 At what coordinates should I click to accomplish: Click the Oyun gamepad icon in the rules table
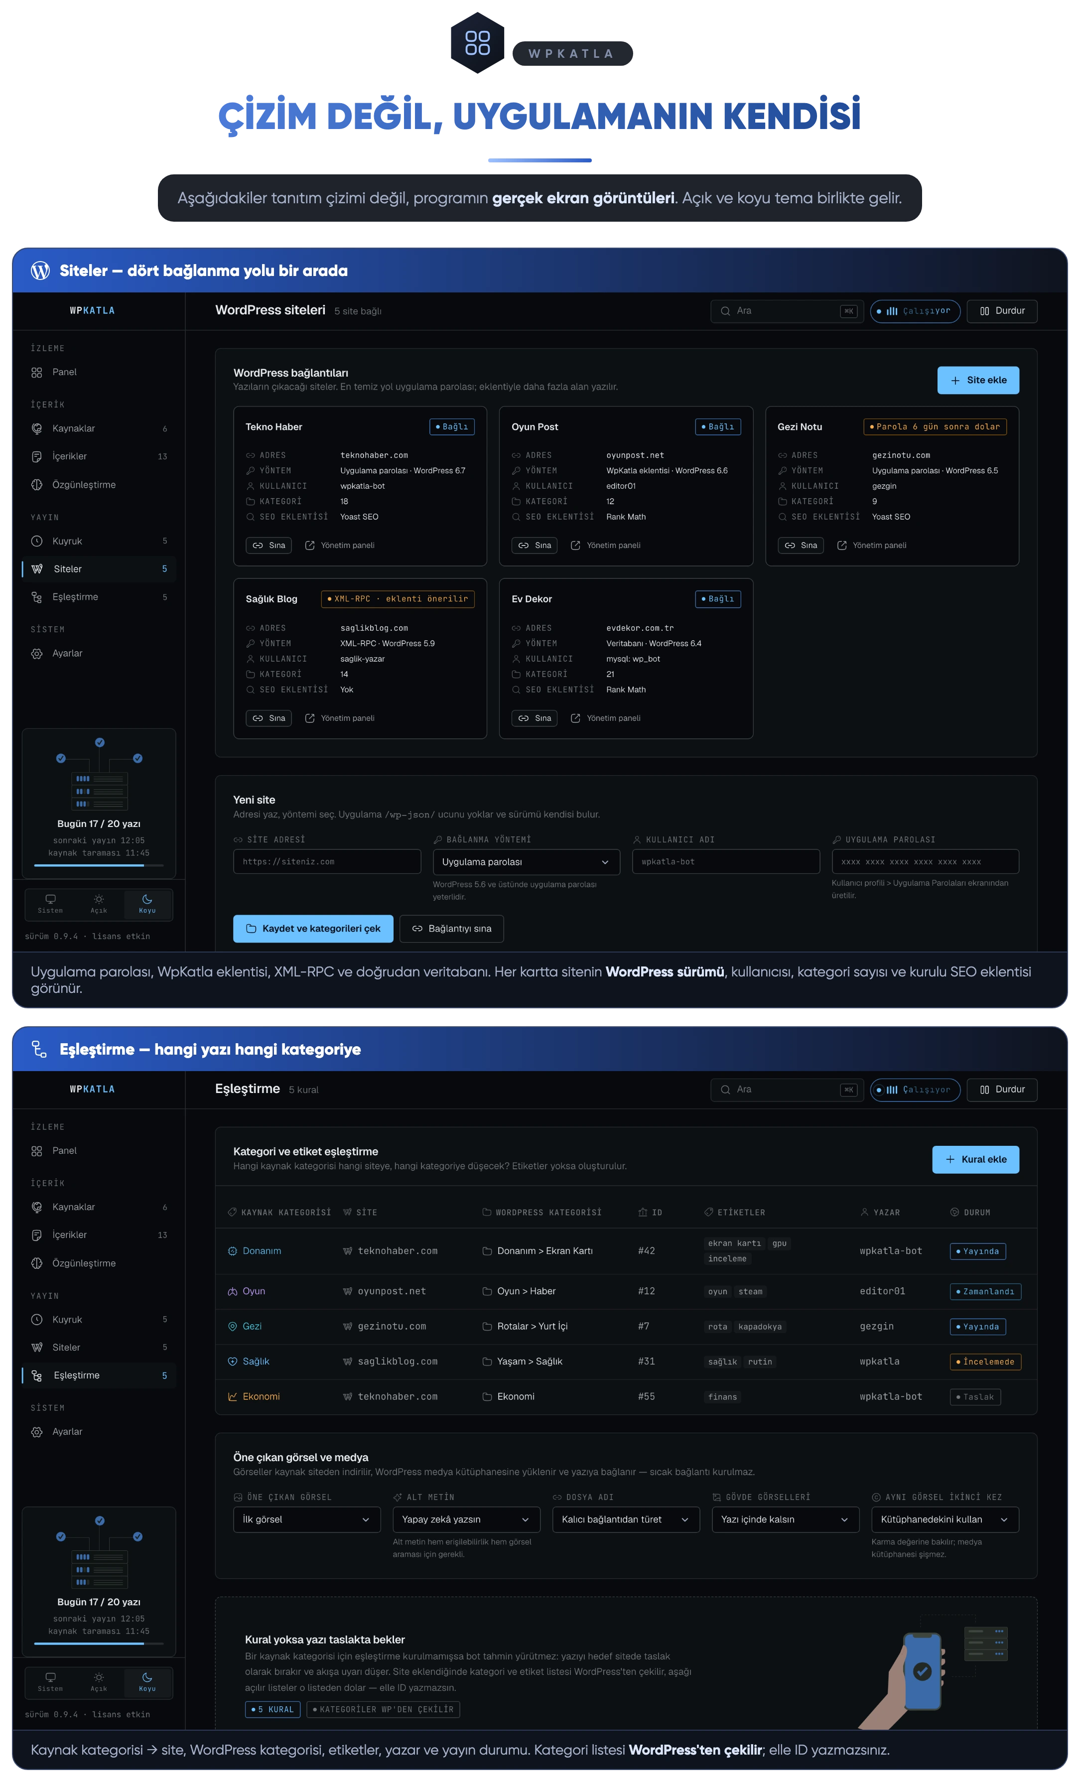233,1292
